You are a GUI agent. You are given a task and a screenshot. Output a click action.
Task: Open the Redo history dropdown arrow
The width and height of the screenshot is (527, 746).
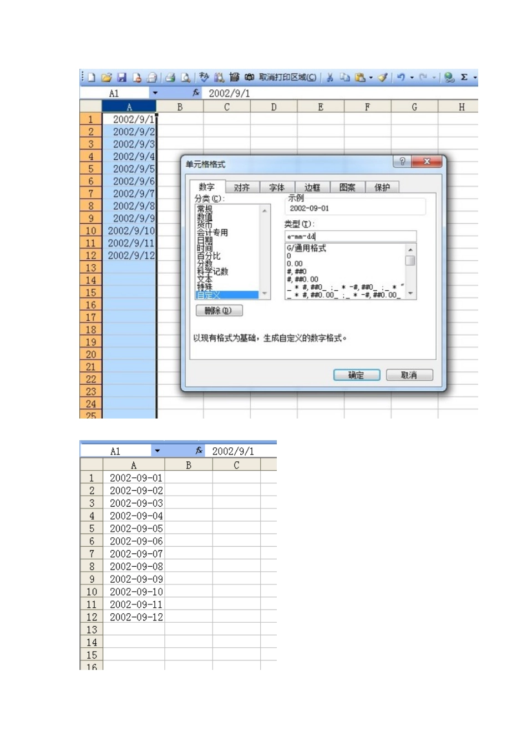tap(434, 78)
